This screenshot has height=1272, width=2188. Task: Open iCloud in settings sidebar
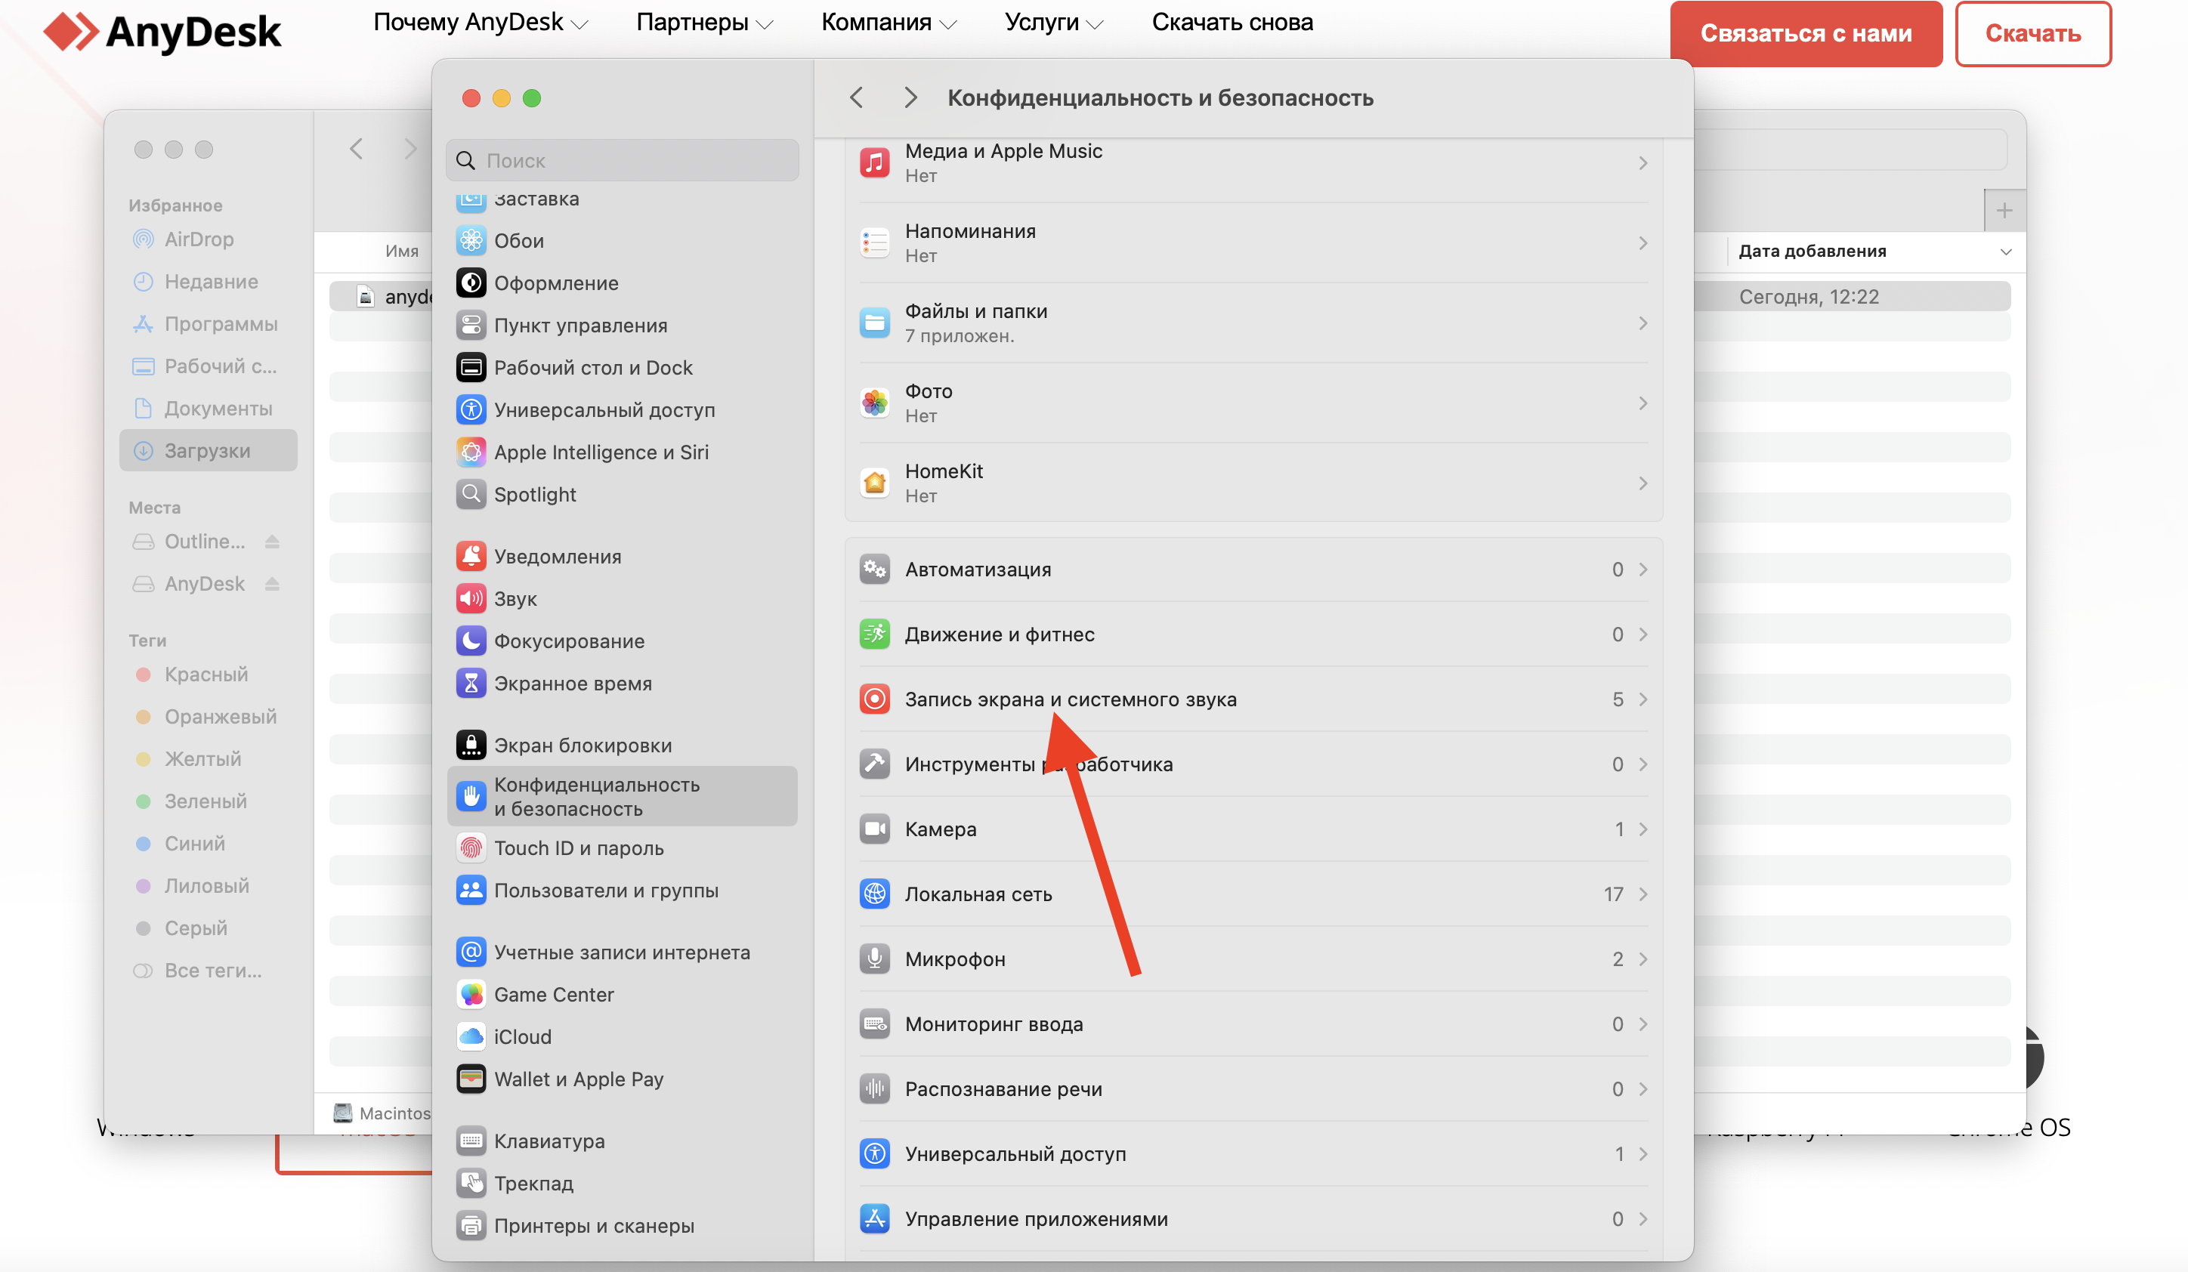(x=622, y=1038)
